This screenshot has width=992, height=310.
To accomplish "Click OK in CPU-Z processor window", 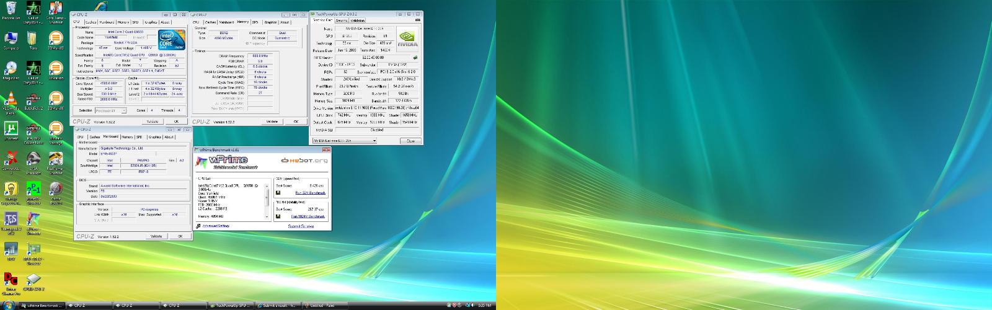I will 176,122.
